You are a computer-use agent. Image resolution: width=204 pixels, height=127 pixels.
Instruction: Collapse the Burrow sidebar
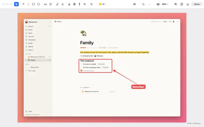[x=50, y=22]
